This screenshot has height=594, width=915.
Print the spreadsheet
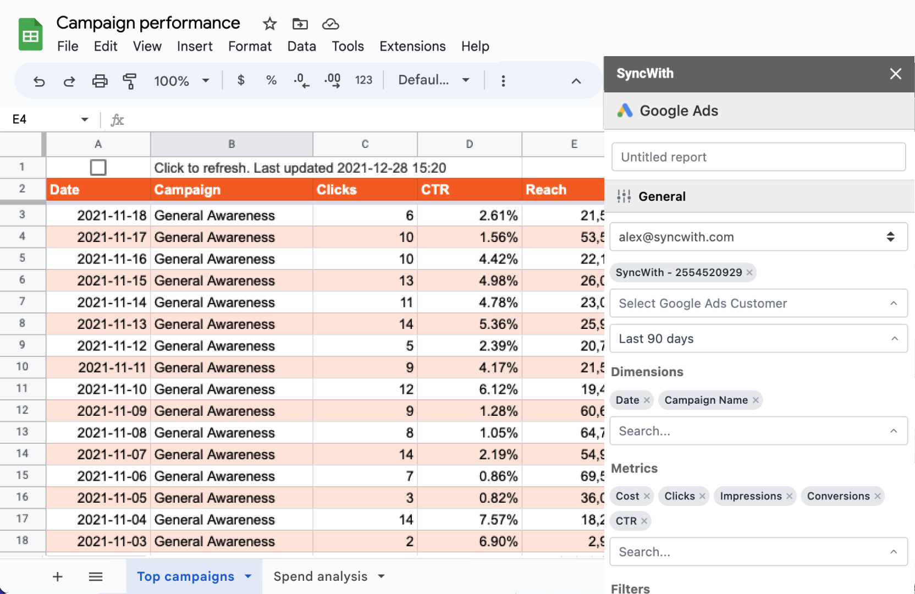point(100,80)
